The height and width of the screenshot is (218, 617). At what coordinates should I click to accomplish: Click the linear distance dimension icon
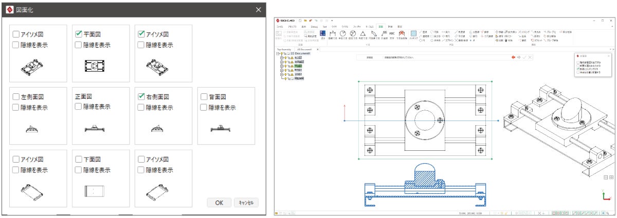(x=332, y=33)
